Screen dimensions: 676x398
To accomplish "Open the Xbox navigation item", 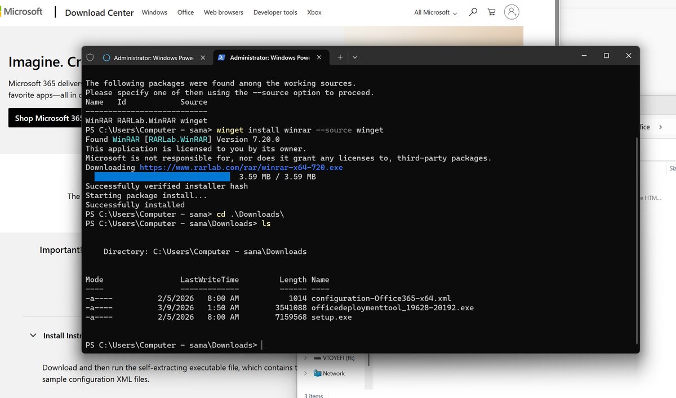I will (x=314, y=12).
